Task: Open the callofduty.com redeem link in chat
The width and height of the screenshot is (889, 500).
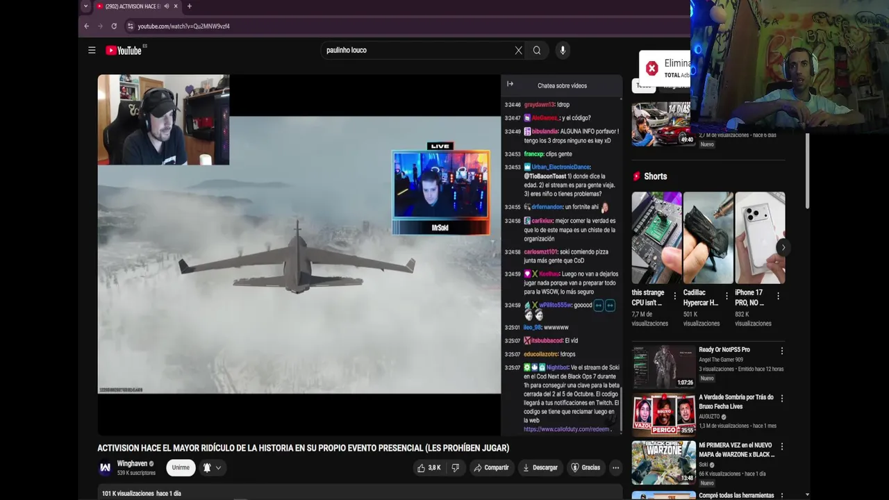Action: (x=567, y=429)
